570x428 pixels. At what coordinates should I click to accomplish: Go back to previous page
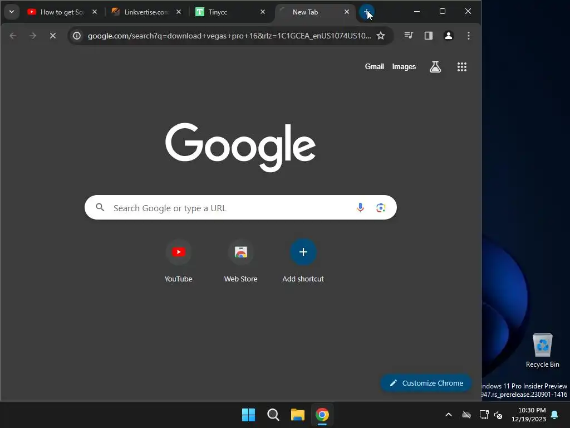(x=13, y=36)
